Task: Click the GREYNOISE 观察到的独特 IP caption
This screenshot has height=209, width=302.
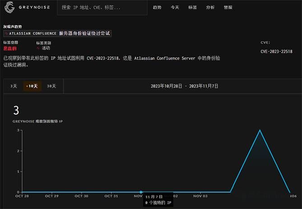Action: (x=37, y=122)
